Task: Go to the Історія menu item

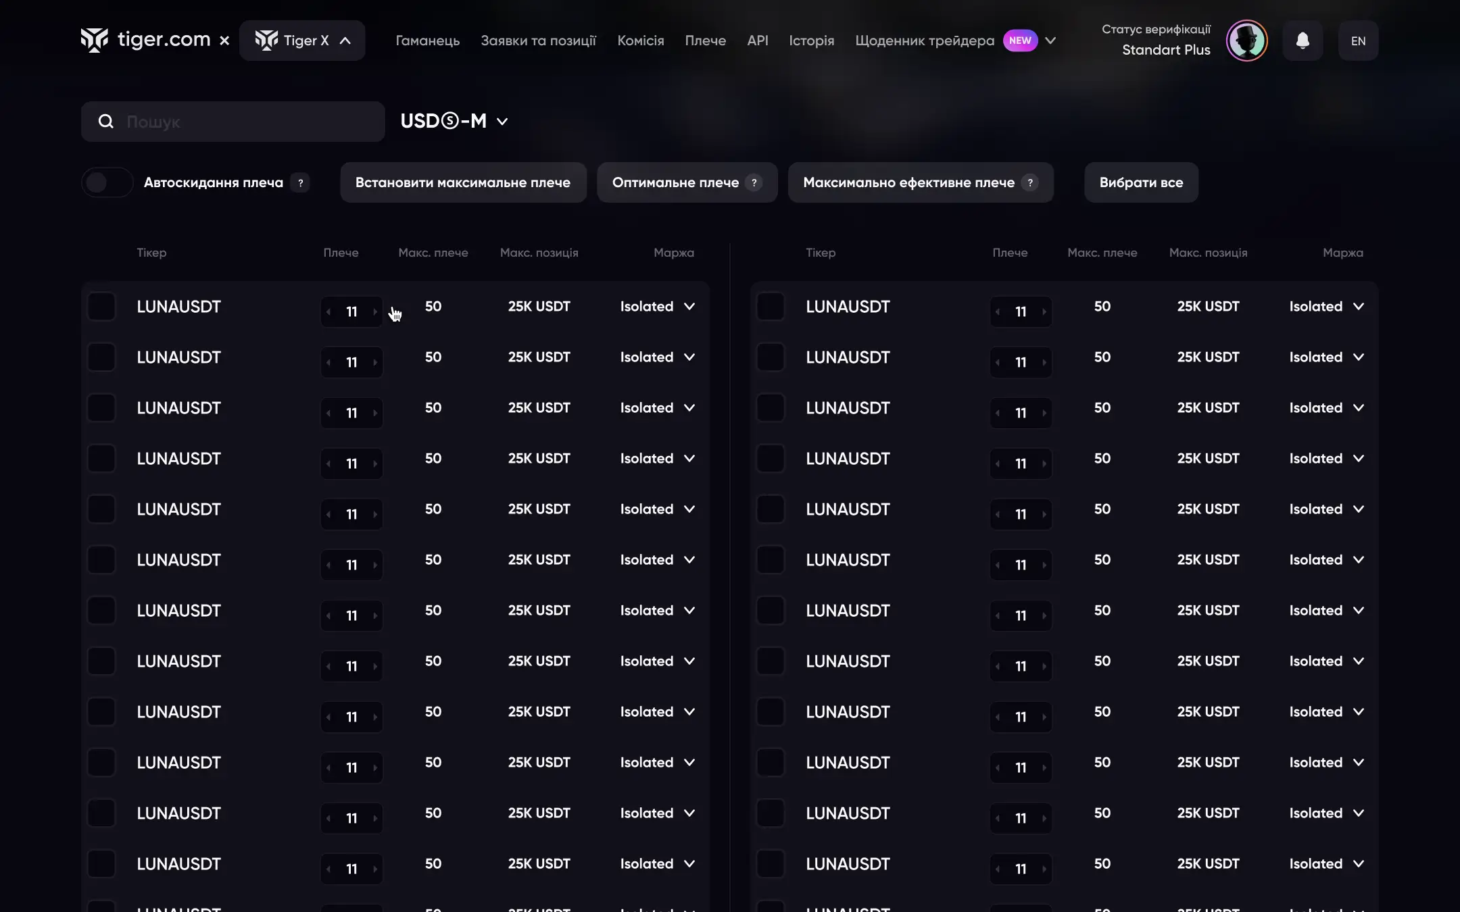Action: tap(811, 41)
